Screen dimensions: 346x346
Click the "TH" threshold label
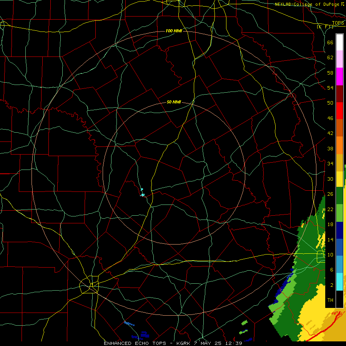click(x=330, y=300)
